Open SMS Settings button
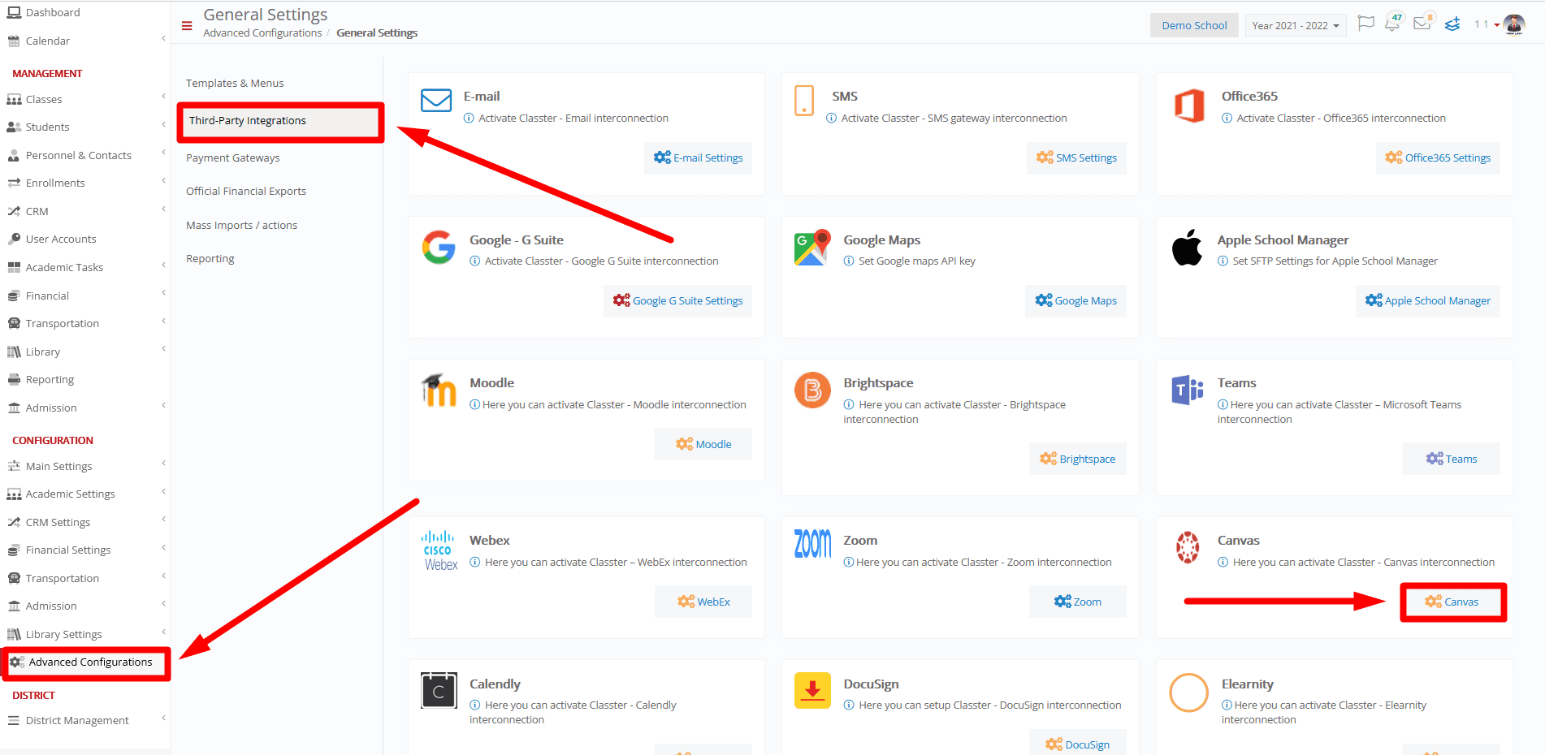1545x755 pixels. [x=1076, y=157]
